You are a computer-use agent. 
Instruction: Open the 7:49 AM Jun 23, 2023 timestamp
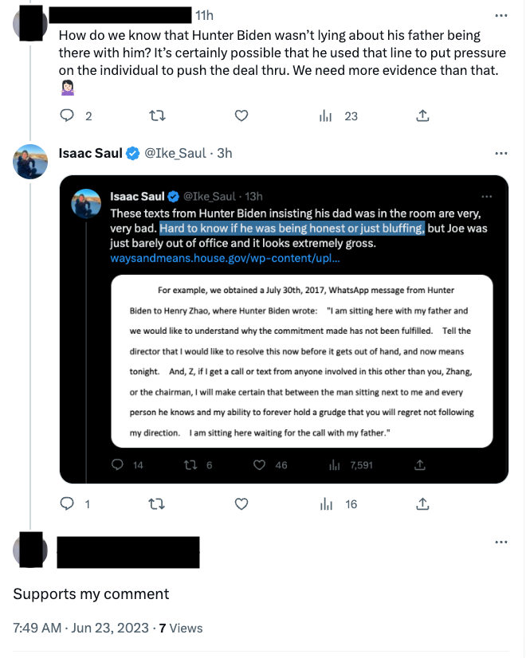point(80,628)
